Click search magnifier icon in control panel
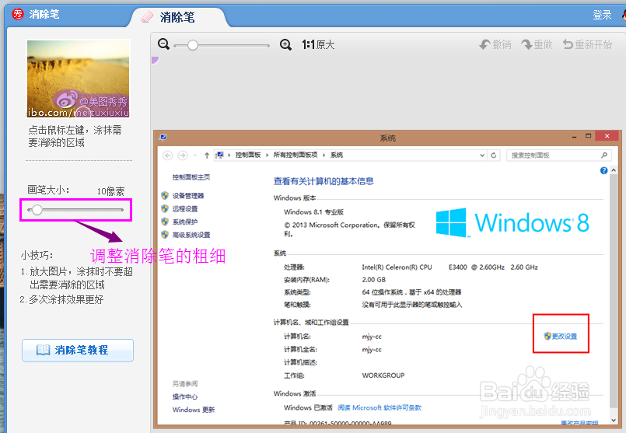Screen dimensions: 626x433 pyautogui.click(x=604, y=155)
